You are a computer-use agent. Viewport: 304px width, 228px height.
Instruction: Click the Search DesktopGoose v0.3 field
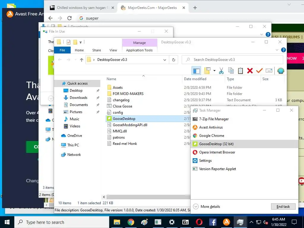(x=232, y=60)
